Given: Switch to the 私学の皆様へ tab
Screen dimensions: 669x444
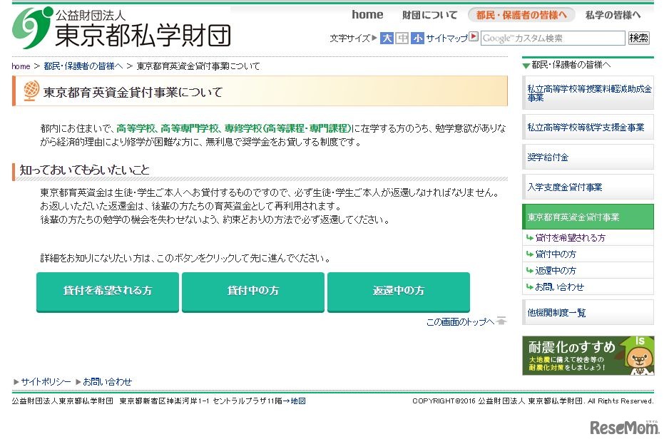Looking at the screenshot, I should (x=613, y=14).
